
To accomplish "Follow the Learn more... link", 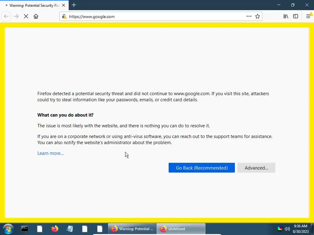I will pos(51,153).
